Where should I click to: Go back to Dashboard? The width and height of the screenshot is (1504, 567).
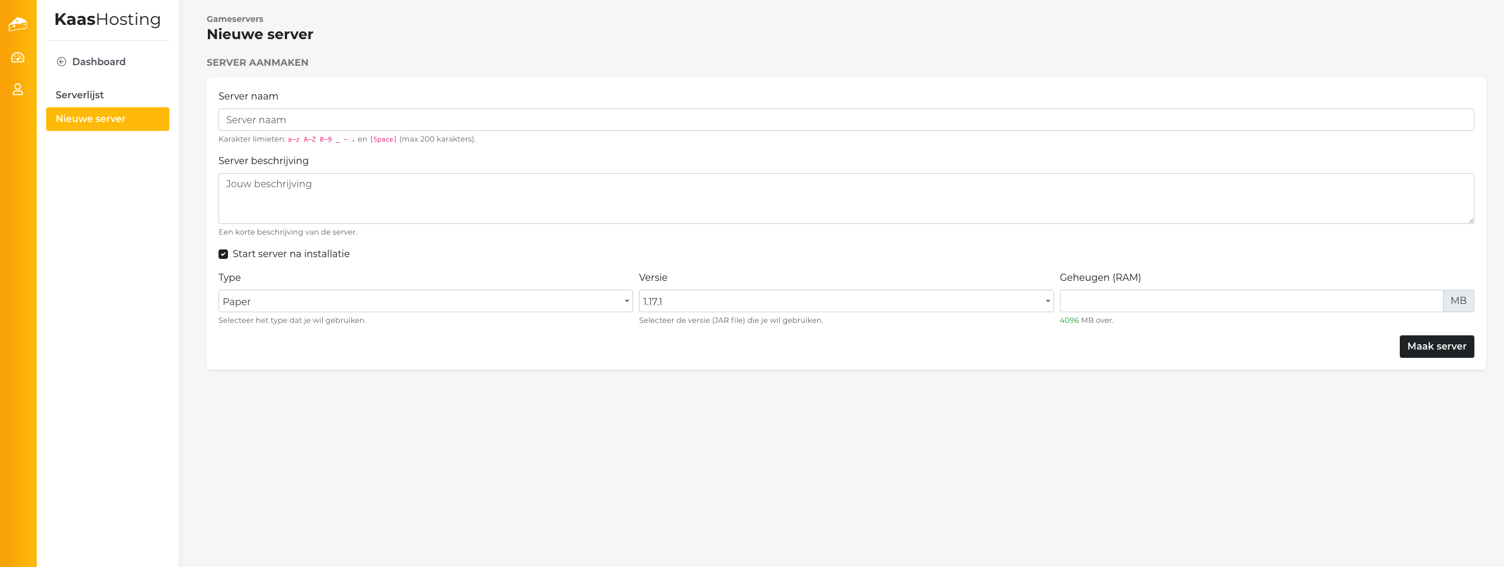point(98,62)
